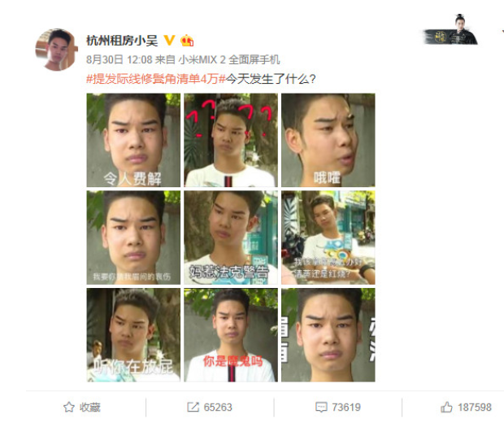Click the crown membership badge icon
The width and height of the screenshot is (504, 423).
click(x=187, y=41)
